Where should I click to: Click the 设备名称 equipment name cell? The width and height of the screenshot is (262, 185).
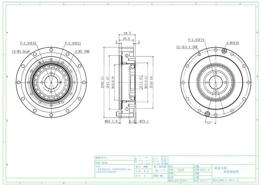pyautogui.click(x=221, y=168)
